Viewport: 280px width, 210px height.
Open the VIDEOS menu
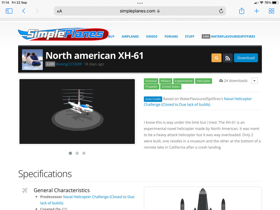(x=151, y=36)
